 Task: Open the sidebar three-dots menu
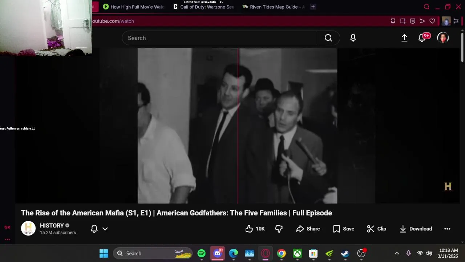[7, 239]
